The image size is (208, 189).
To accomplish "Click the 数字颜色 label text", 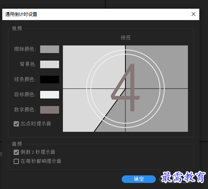I will (25, 110).
